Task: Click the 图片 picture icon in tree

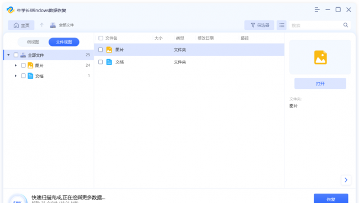Action: [30, 66]
